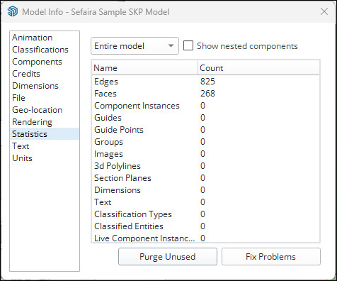
Task: Close the Model Info dialog
Action: click(324, 11)
